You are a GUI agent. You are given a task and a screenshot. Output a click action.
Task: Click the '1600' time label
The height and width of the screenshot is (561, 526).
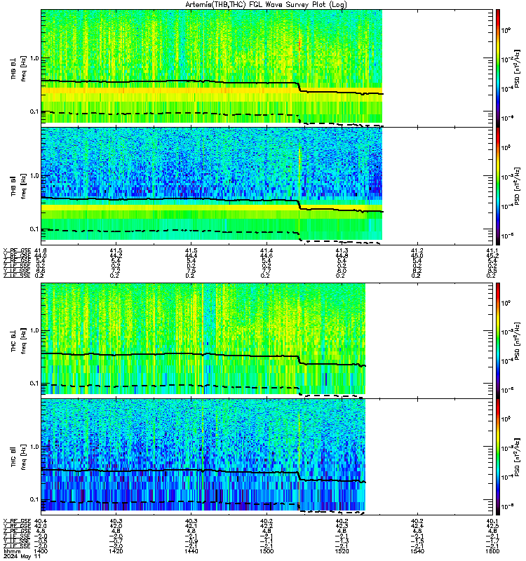pyautogui.click(x=492, y=551)
